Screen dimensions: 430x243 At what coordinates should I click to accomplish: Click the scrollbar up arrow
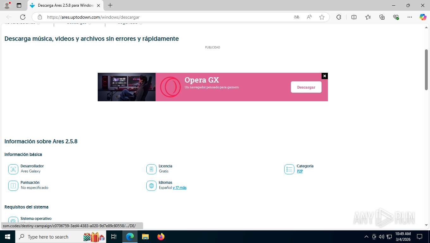[x=426, y=28]
